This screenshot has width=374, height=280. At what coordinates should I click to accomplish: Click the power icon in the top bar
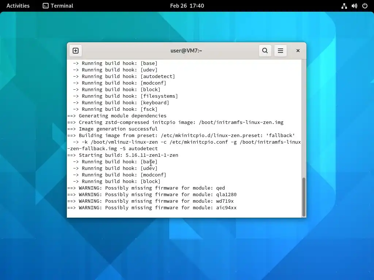pyautogui.click(x=365, y=6)
